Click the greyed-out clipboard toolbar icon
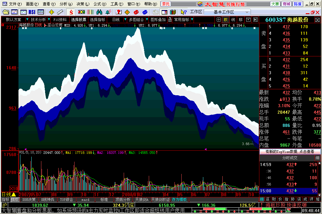This screenshot has width=322, height=214. [156, 12]
